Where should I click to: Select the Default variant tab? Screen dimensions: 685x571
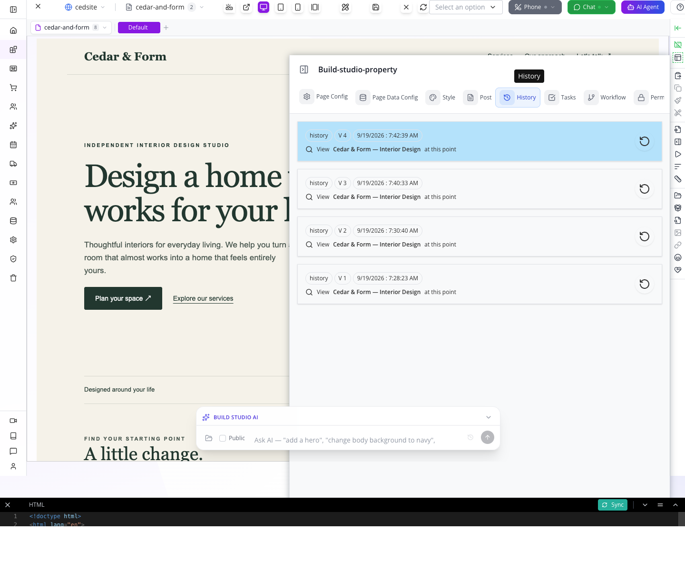(139, 28)
